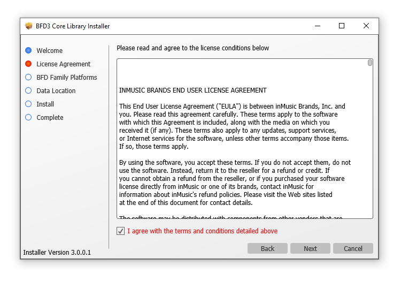
Task: Select the Welcome step label
Action: click(49, 51)
